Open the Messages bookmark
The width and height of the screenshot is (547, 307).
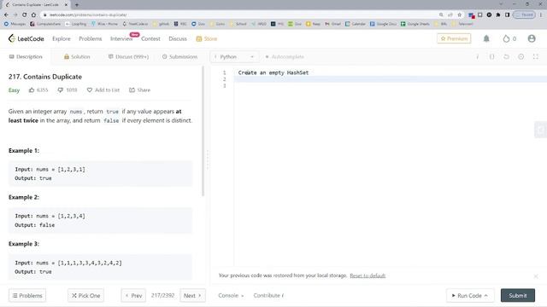(x=15, y=24)
